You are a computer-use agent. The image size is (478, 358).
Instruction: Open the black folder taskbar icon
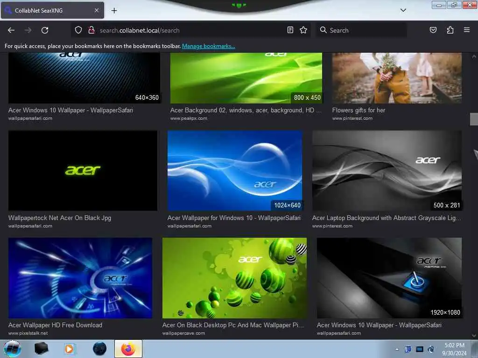click(x=41, y=349)
